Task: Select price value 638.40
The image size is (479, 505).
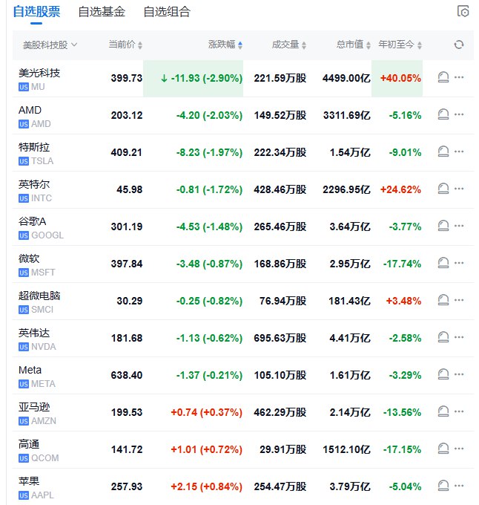Action: 127,375
